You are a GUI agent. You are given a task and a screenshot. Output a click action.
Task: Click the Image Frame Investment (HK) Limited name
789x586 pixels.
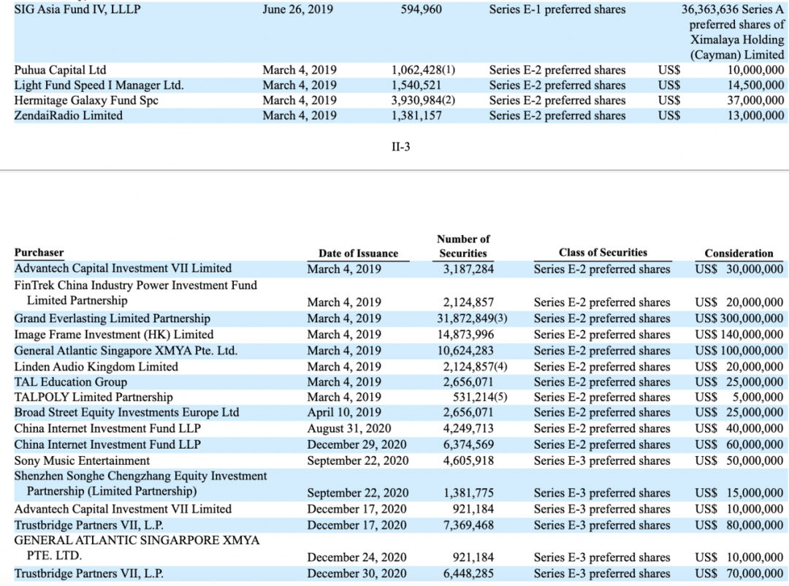pos(104,335)
